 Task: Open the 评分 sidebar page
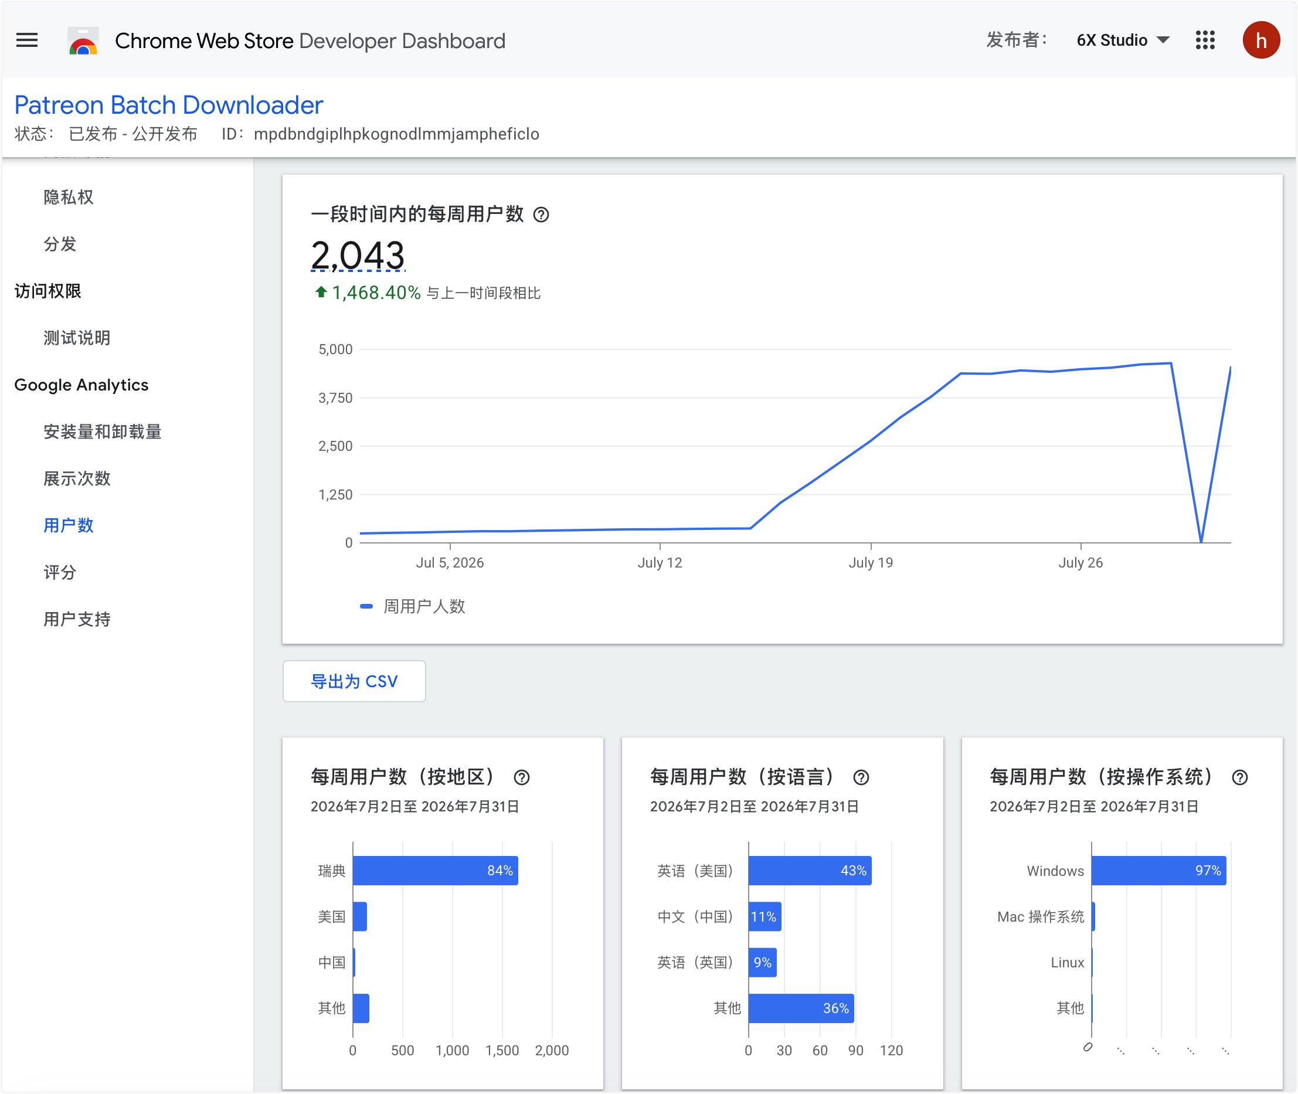60,572
